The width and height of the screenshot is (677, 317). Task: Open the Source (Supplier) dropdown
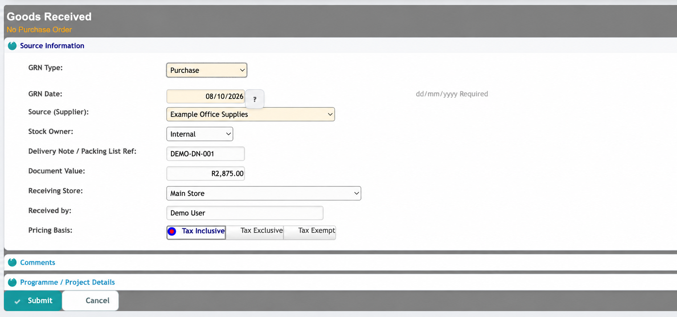pyautogui.click(x=250, y=114)
